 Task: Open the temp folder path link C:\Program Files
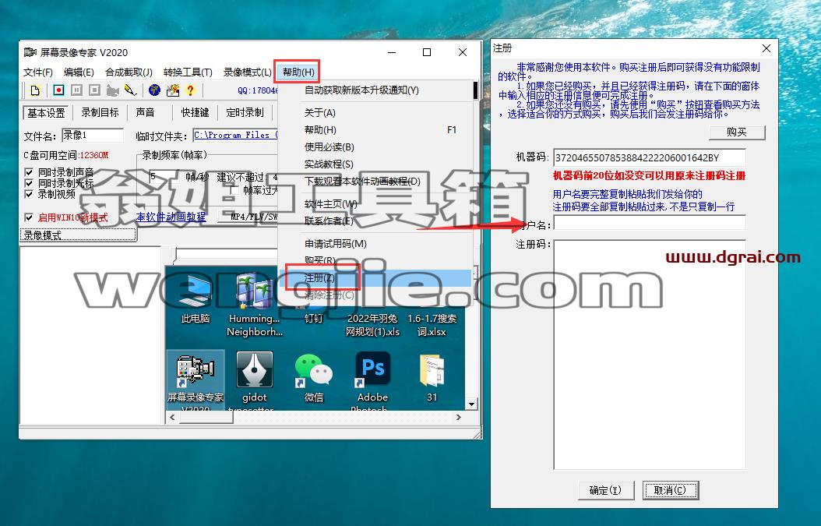235,135
